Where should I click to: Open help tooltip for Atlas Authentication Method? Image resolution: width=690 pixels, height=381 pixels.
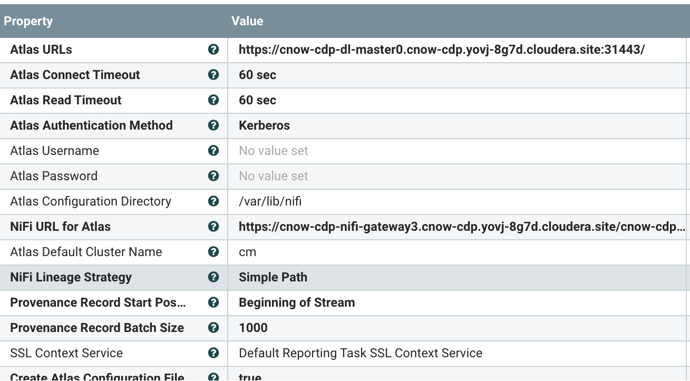coord(213,125)
